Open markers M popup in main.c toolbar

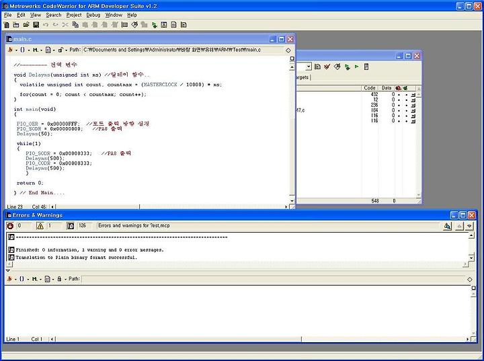pyautogui.click(x=37, y=50)
